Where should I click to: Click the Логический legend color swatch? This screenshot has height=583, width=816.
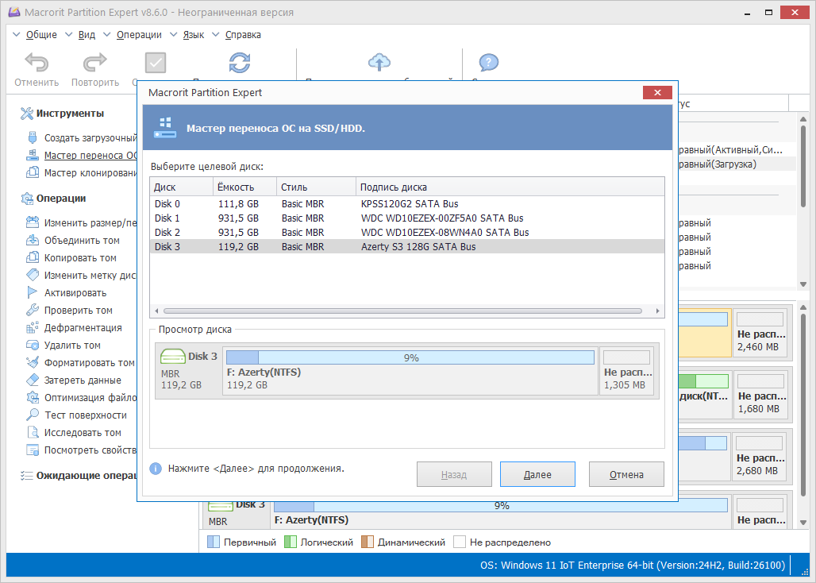pos(291,542)
